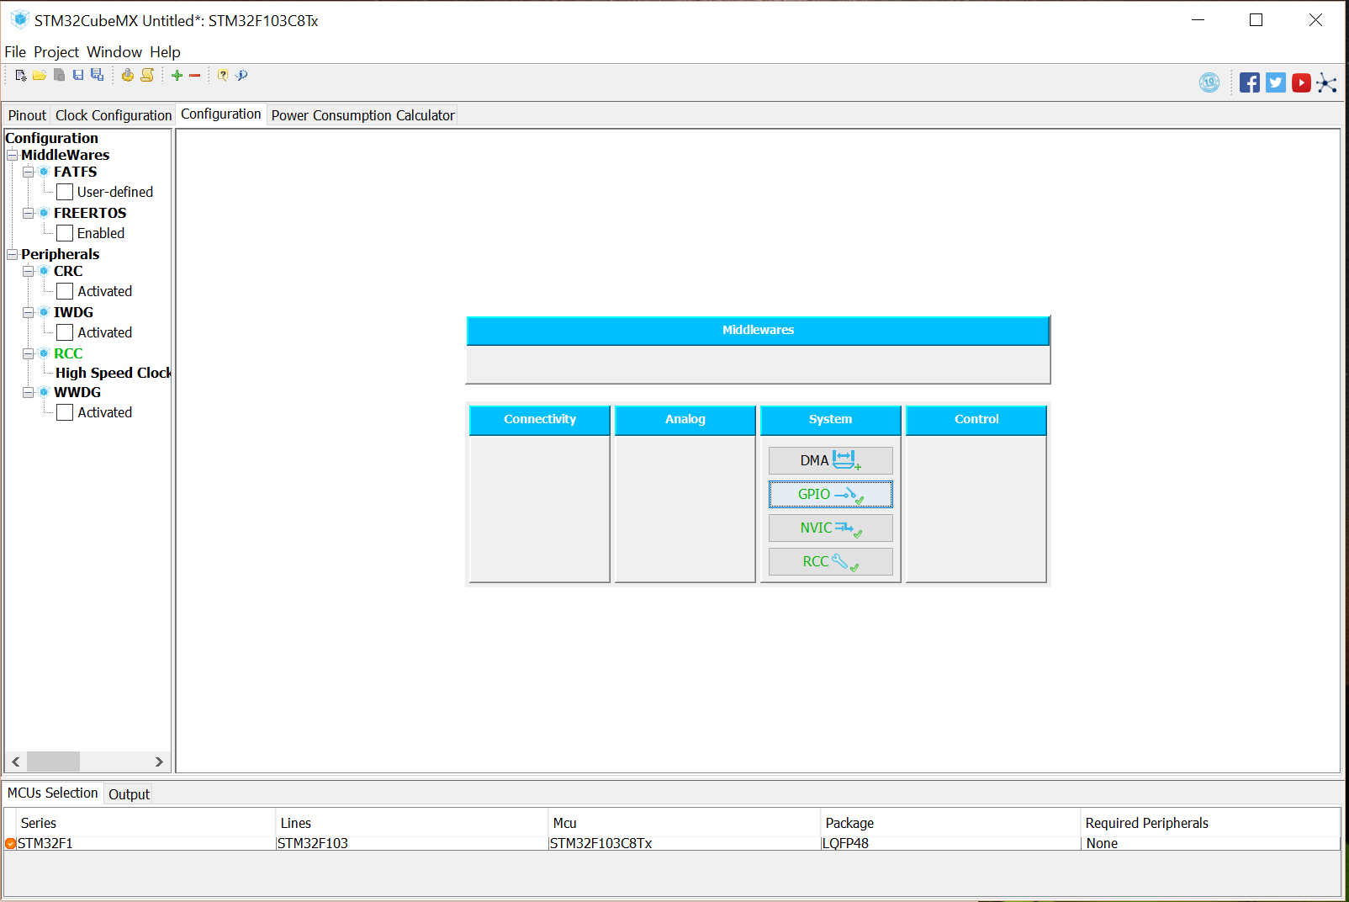
Task: Click the orange MCU status icon beside STM32F1
Action: [10, 843]
